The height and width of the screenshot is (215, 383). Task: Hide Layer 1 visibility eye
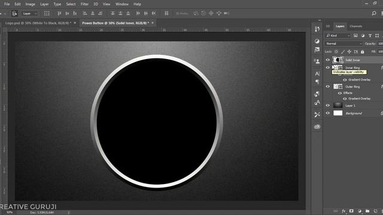(328, 105)
